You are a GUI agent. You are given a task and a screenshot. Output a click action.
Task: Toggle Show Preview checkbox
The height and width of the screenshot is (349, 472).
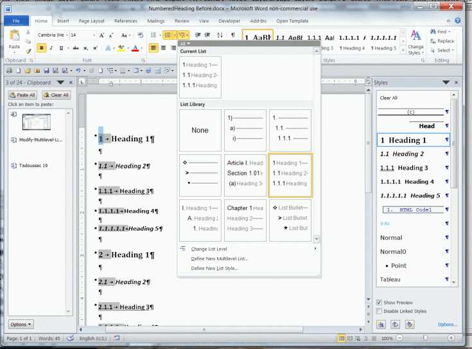379,302
